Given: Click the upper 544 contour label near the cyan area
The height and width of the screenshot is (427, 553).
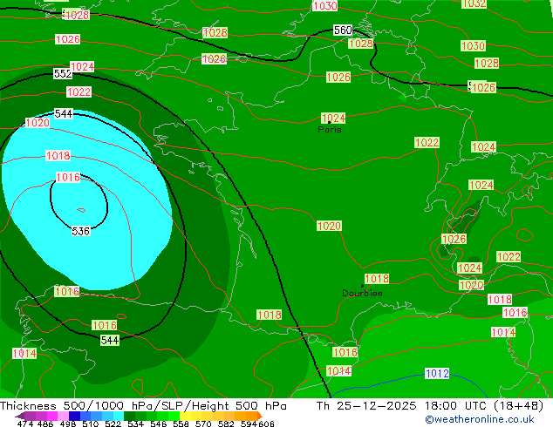Looking at the screenshot, I should click(64, 114).
